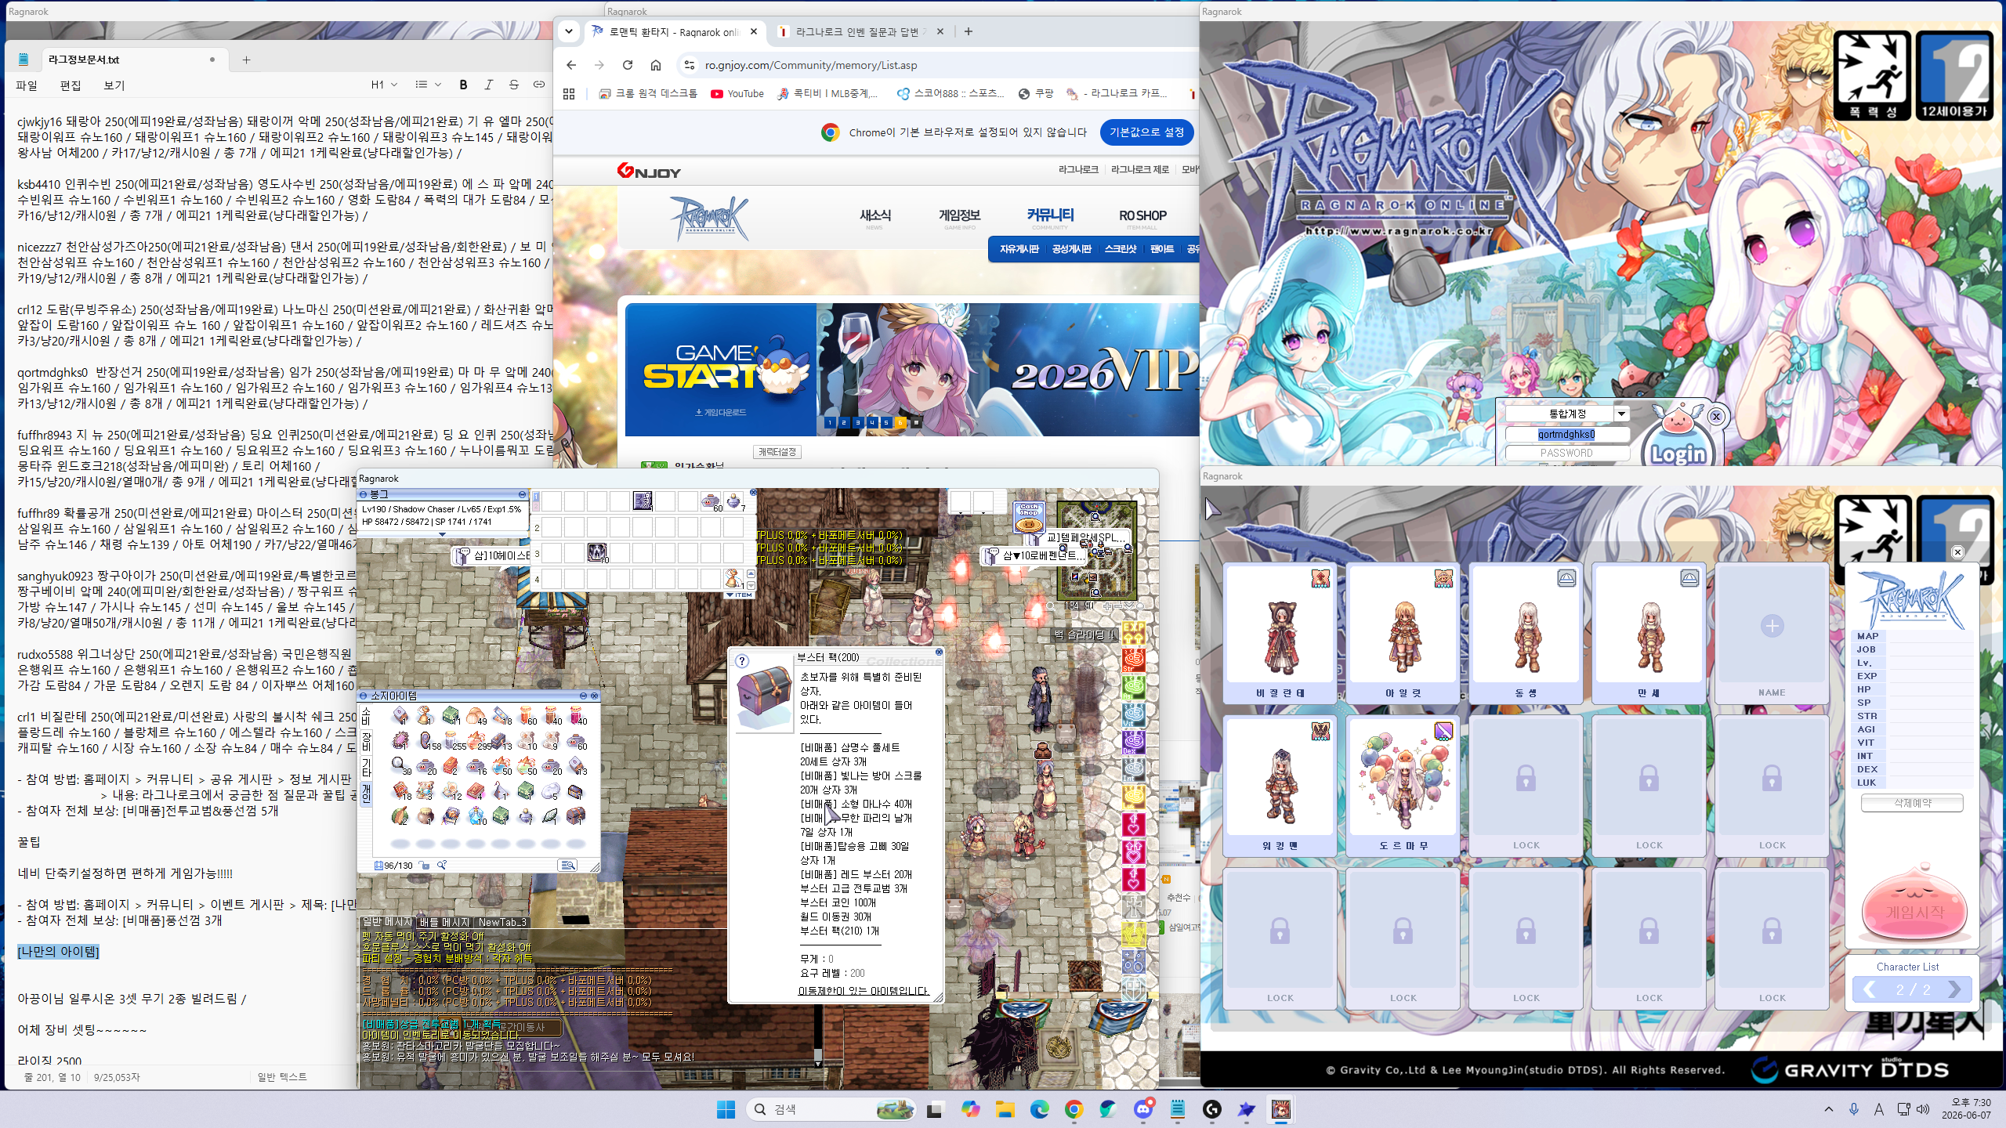Select the 기타 inventory tab
Viewport: 2006px width, 1128px height.
366,767
